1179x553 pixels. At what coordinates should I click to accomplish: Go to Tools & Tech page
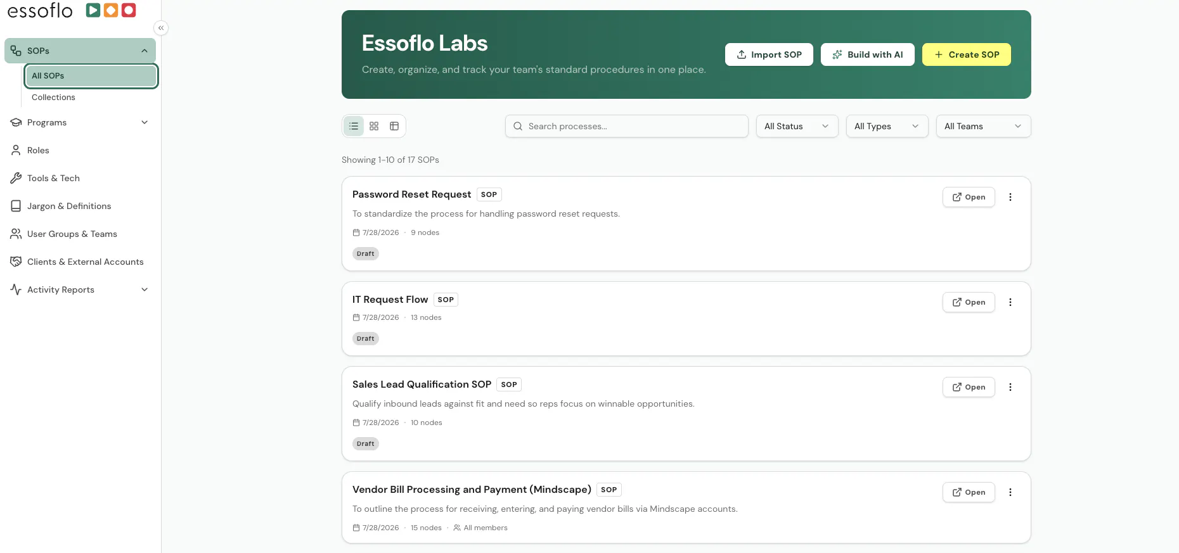tap(80, 178)
